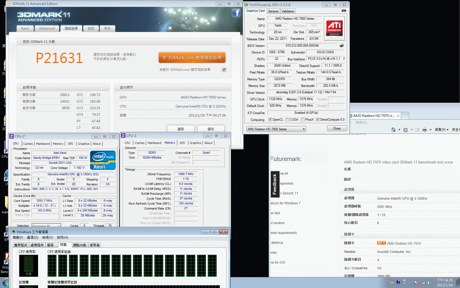Screen dimensions: 460x288
Task: Click the Intel Xeon logo in CPU-Z
Action: pyautogui.click(x=103, y=160)
